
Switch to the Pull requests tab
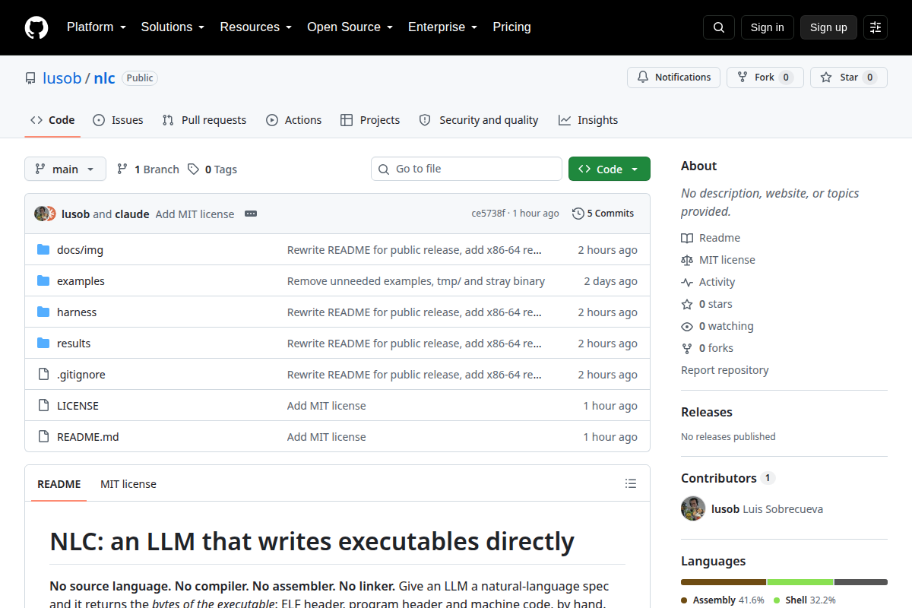click(204, 120)
